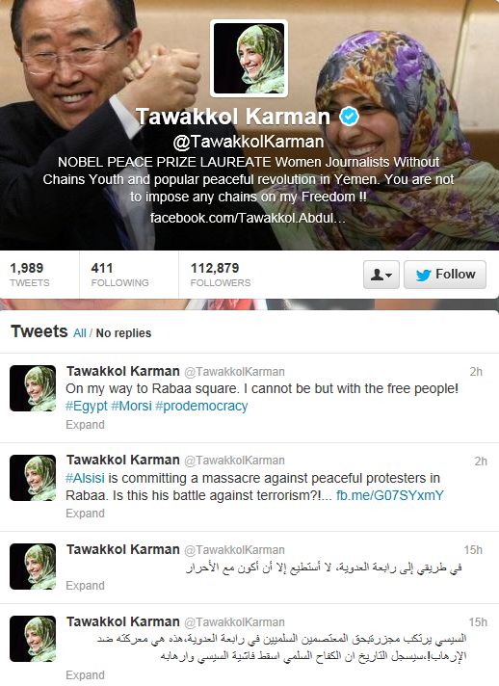
Task: Open the fb.me/G07SYxmY link
Action: point(390,495)
